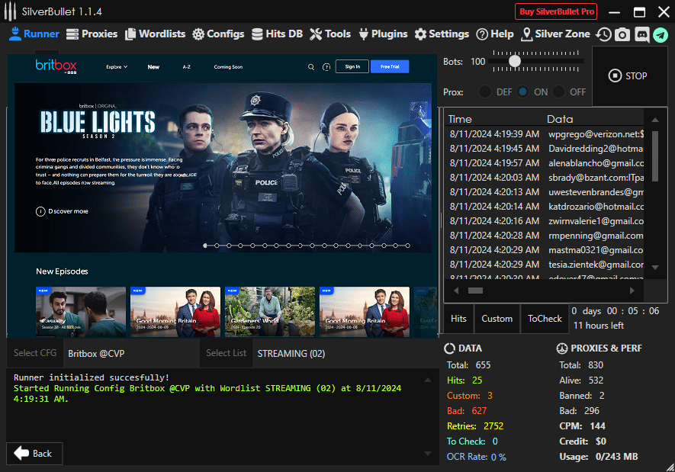This screenshot has width=675, height=472.
Task: Open the Help tab
Action: click(495, 34)
